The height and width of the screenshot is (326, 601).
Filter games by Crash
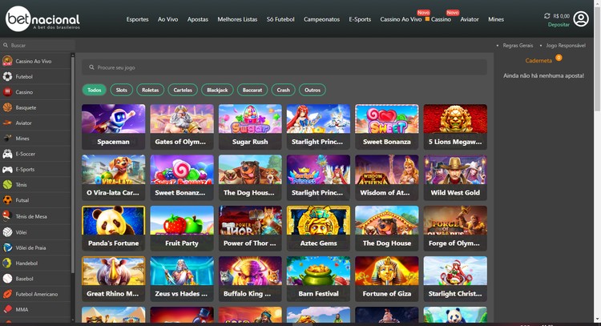click(283, 90)
